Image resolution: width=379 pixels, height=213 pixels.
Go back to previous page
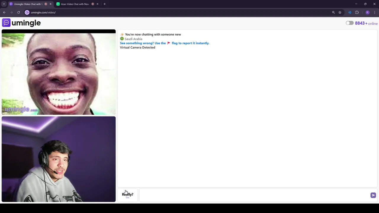click(4, 12)
